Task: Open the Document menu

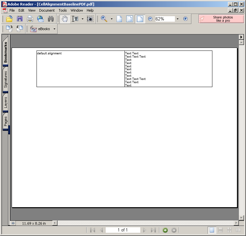Action: 47,10
